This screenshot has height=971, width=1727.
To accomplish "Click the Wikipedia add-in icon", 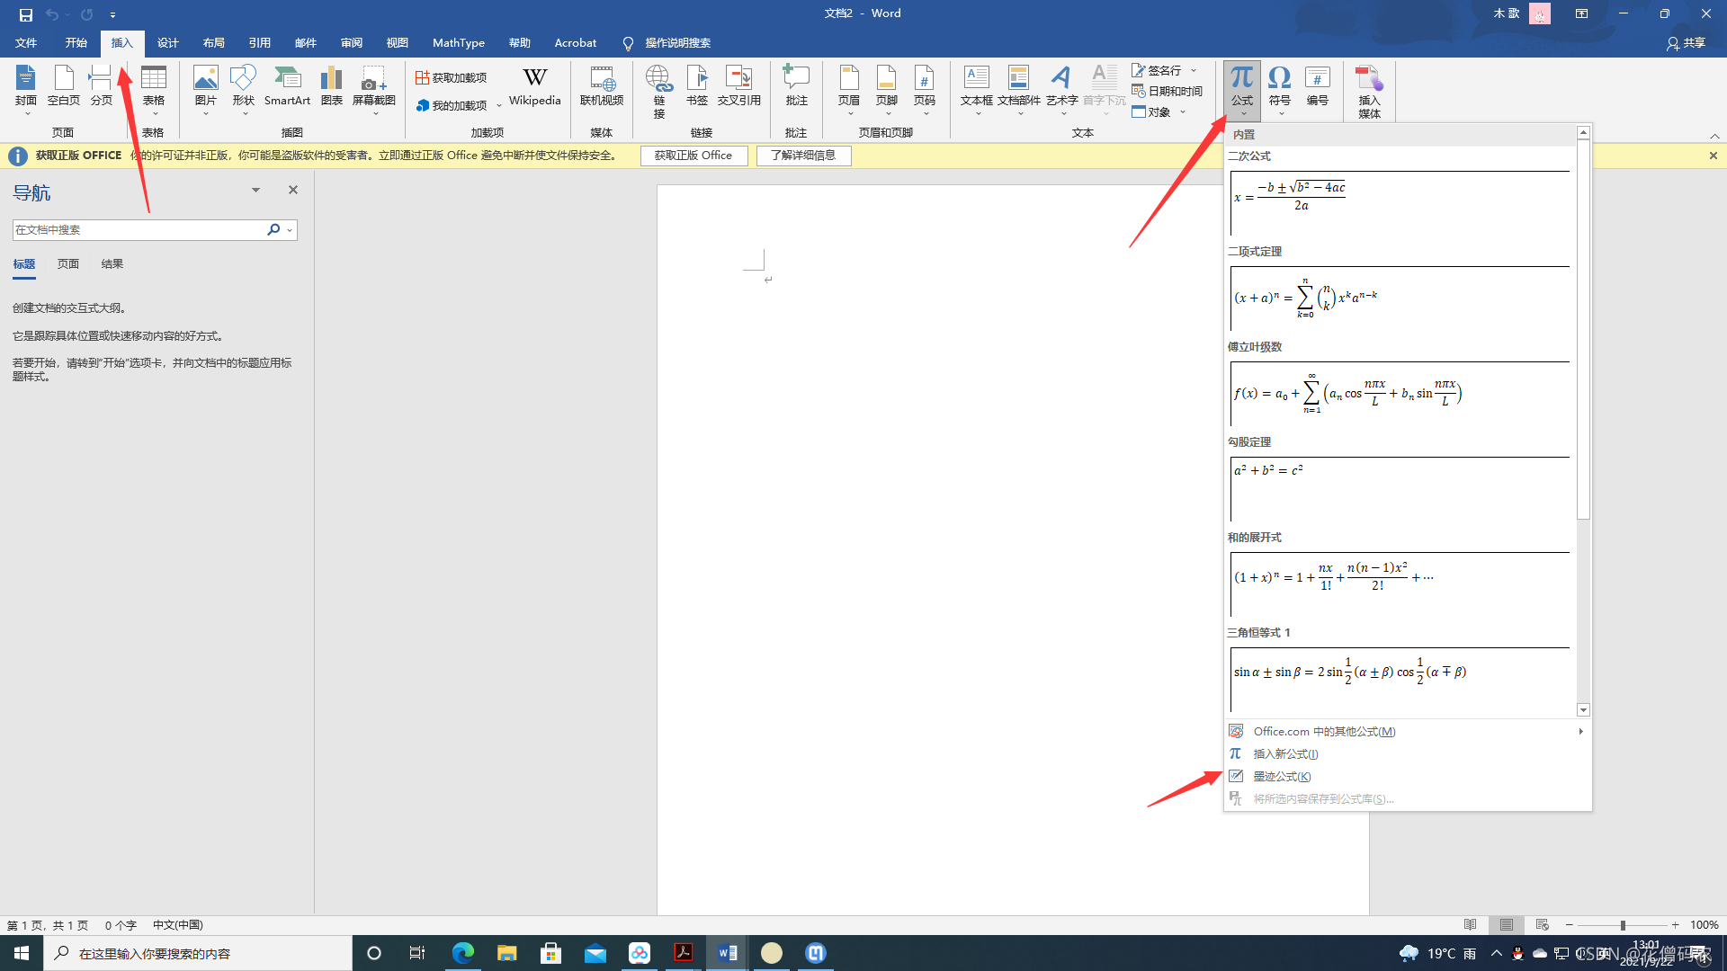I will 534,85.
